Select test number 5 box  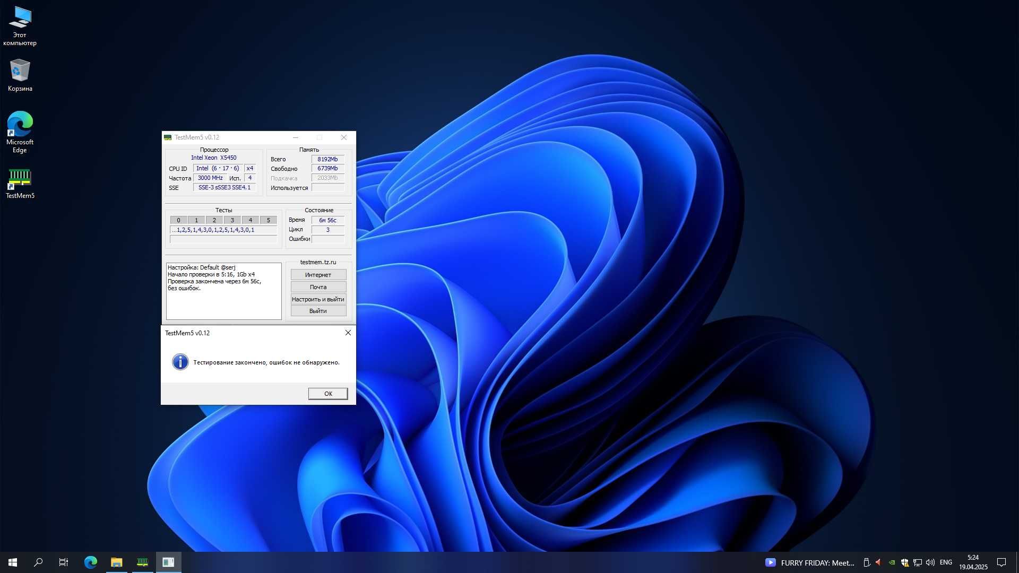click(269, 220)
